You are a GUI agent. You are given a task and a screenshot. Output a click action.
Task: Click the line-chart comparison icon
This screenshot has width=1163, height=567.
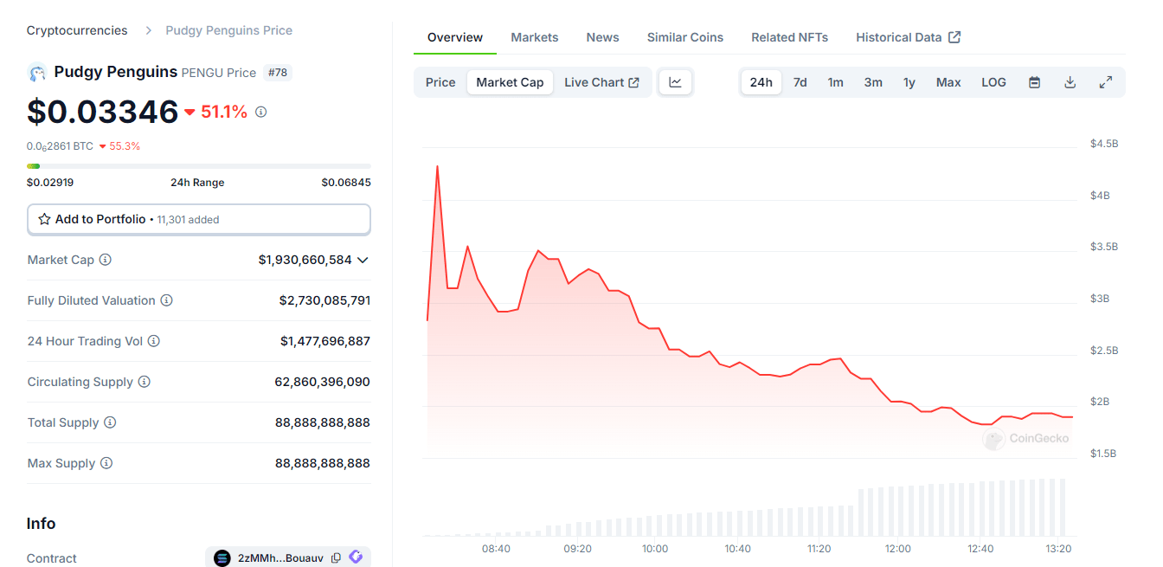[x=676, y=81]
